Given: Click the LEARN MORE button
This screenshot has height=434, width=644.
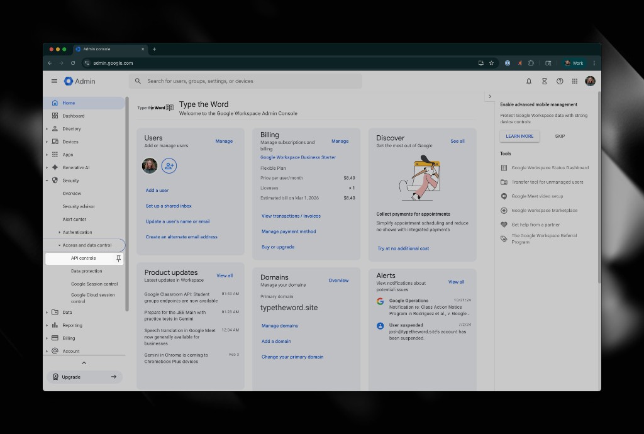Looking at the screenshot, I should pos(519,136).
